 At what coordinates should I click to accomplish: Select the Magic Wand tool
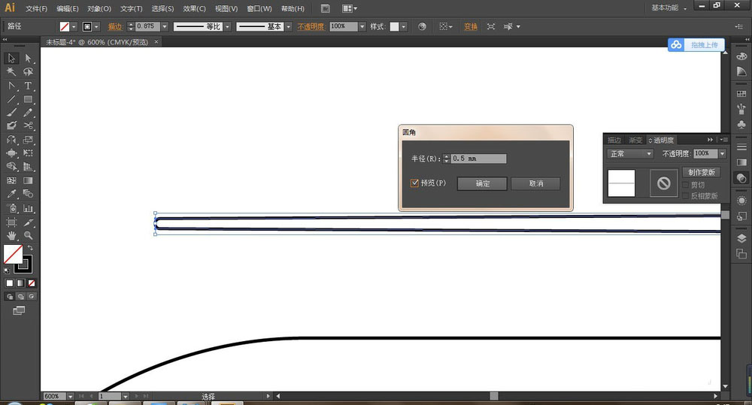coord(11,72)
